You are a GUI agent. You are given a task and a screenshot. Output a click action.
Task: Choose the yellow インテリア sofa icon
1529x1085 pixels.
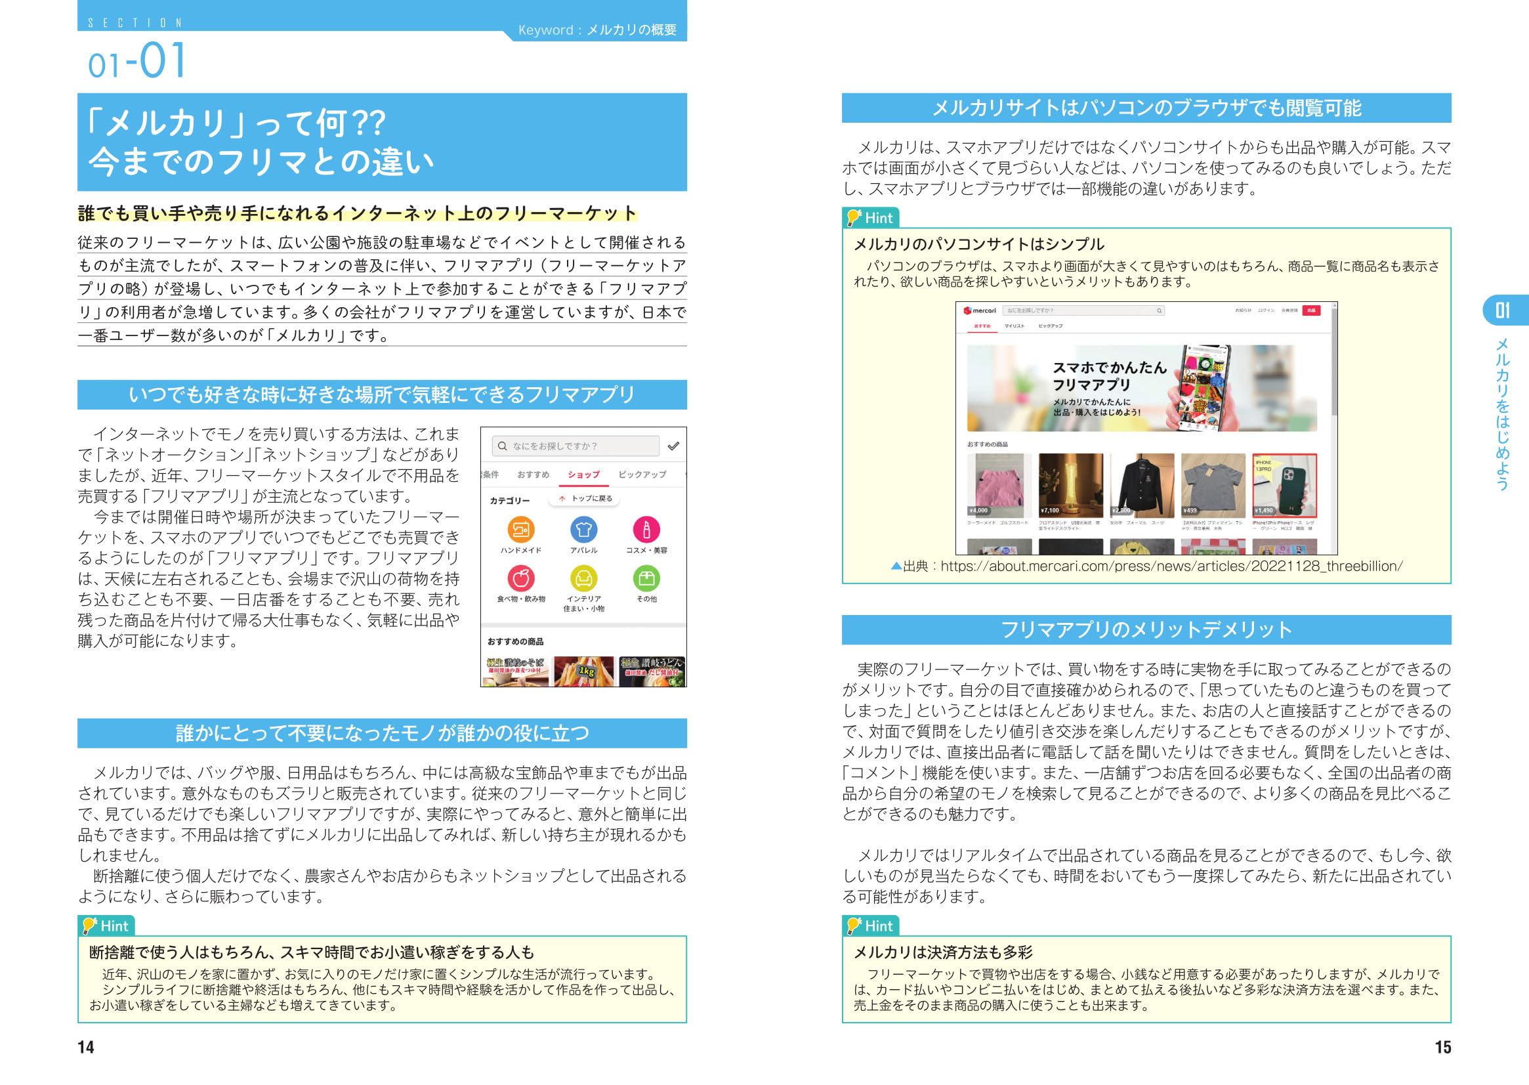coord(583,578)
